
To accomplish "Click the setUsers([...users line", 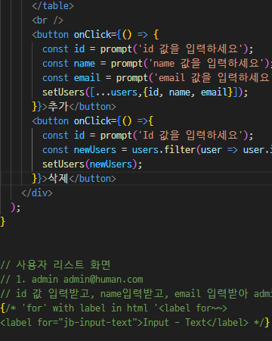I will (x=145, y=92).
